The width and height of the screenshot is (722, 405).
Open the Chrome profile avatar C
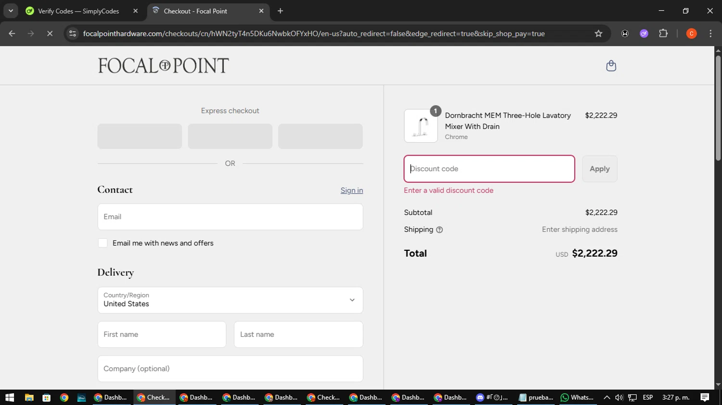(x=691, y=34)
